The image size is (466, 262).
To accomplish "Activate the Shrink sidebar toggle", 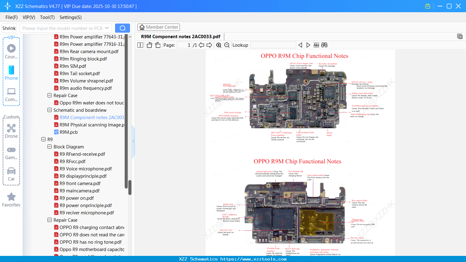I will [9, 28].
